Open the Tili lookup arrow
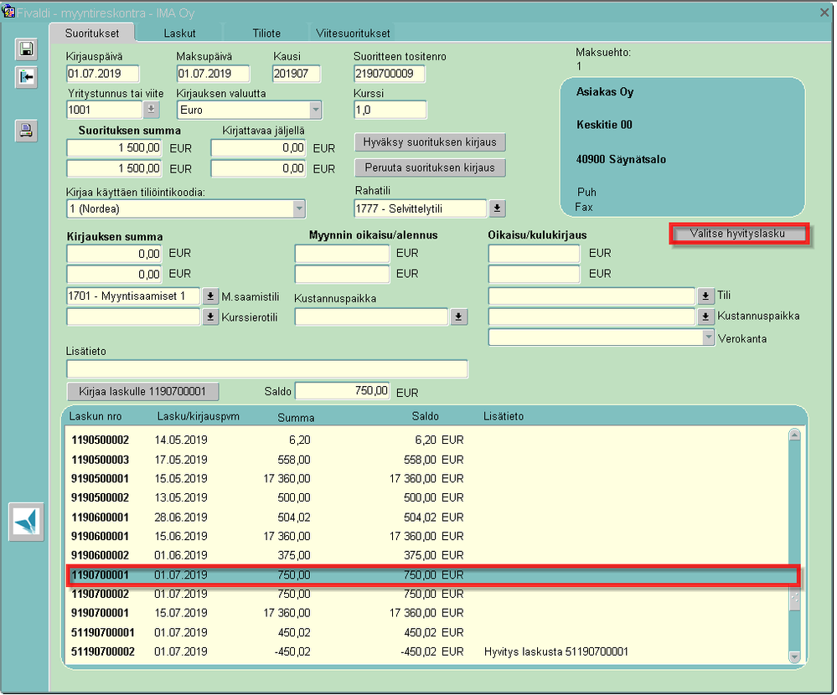837x695 pixels. pos(705,296)
